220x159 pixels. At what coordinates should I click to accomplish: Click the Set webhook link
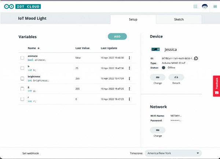tap(31, 153)
